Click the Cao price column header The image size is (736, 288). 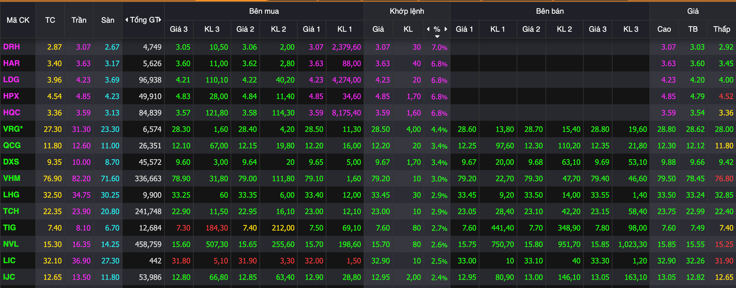click(664, 29)
